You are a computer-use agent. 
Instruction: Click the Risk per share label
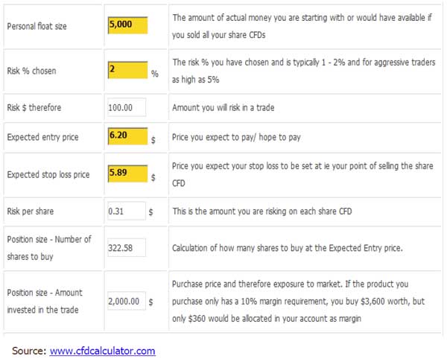(31, 211)
